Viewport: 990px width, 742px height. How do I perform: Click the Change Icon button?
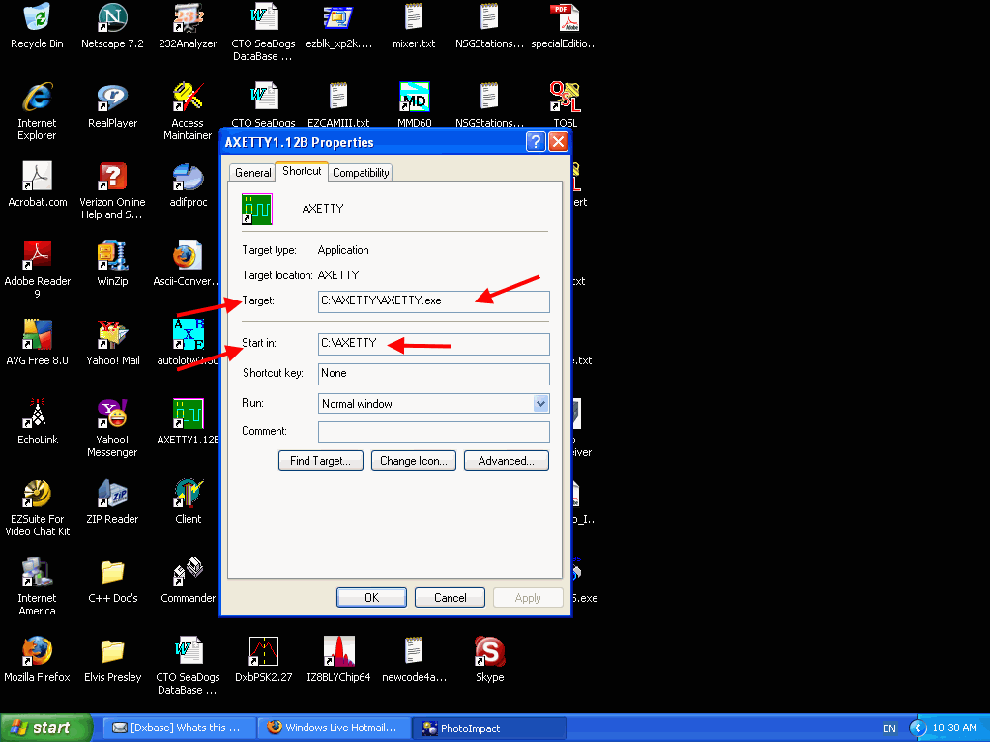coord(413,461)
